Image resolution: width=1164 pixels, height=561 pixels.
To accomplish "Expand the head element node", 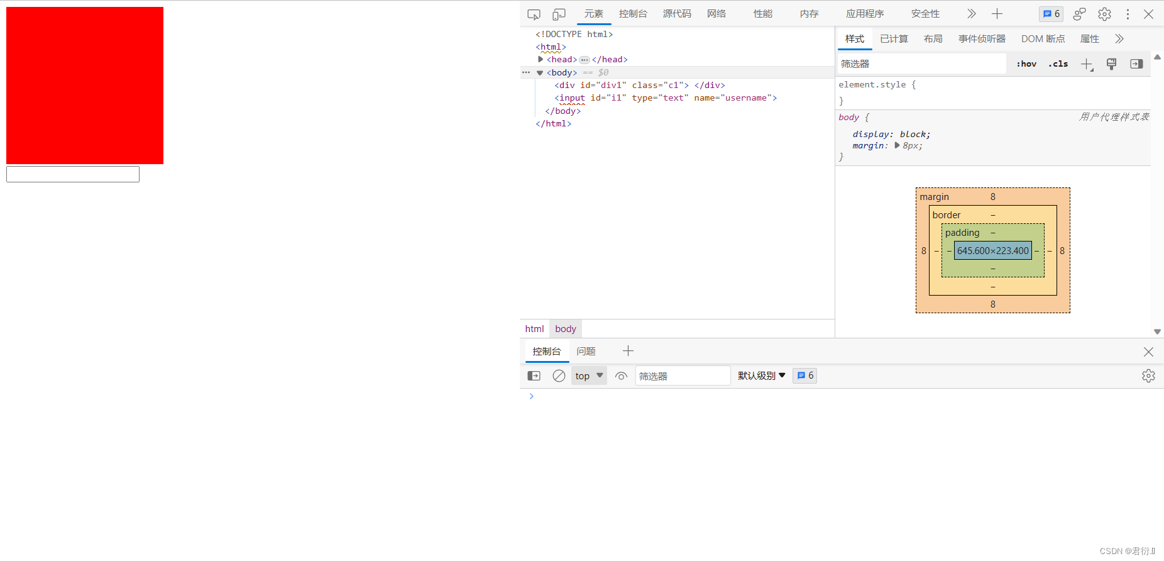I will click(541, 59).
